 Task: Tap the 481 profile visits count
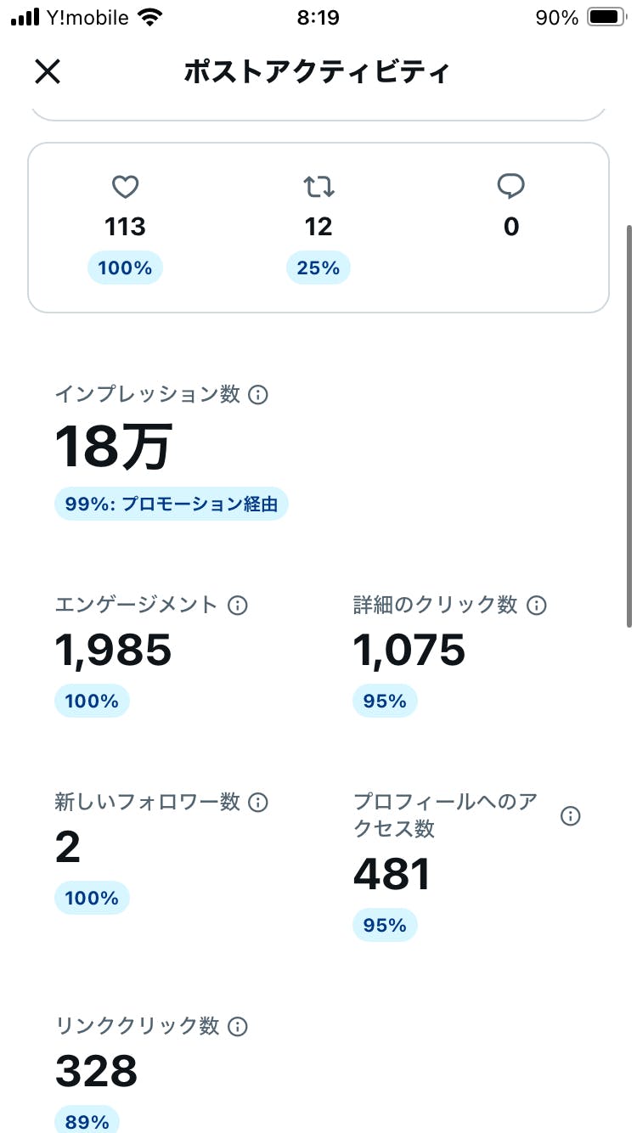(392, 875)
